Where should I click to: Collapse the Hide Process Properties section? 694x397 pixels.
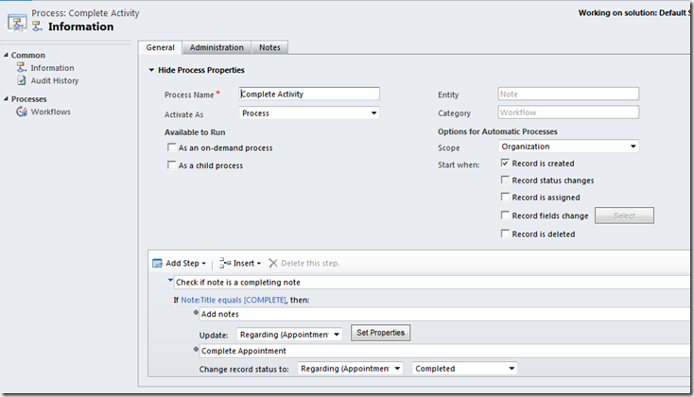click(152, 71)
